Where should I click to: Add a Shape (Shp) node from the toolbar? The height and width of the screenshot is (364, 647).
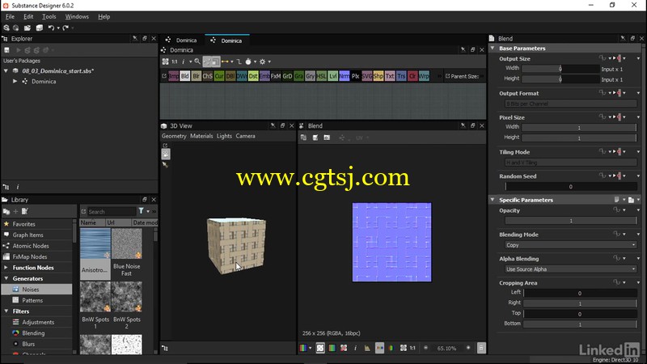[378, 76]
